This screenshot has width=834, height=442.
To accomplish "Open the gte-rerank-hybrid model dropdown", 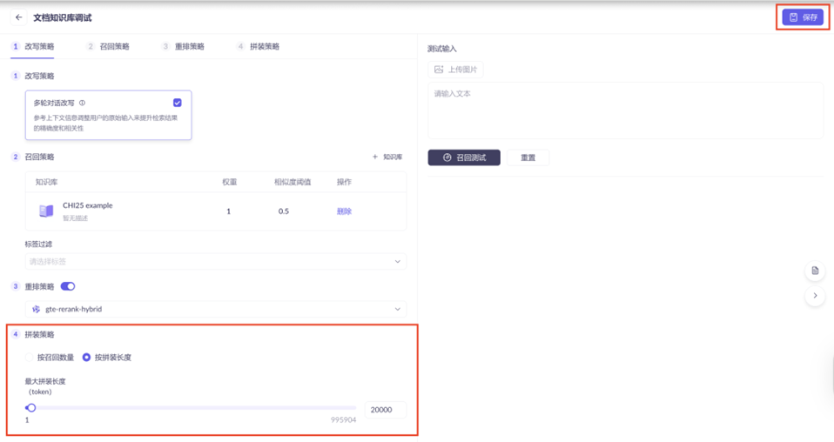I will coord(215,309).
